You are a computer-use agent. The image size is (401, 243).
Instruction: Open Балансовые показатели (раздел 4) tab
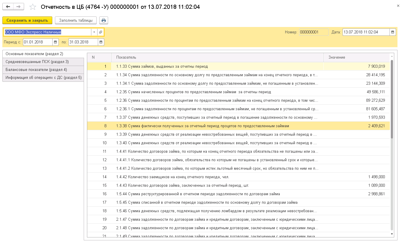[43, 70]
